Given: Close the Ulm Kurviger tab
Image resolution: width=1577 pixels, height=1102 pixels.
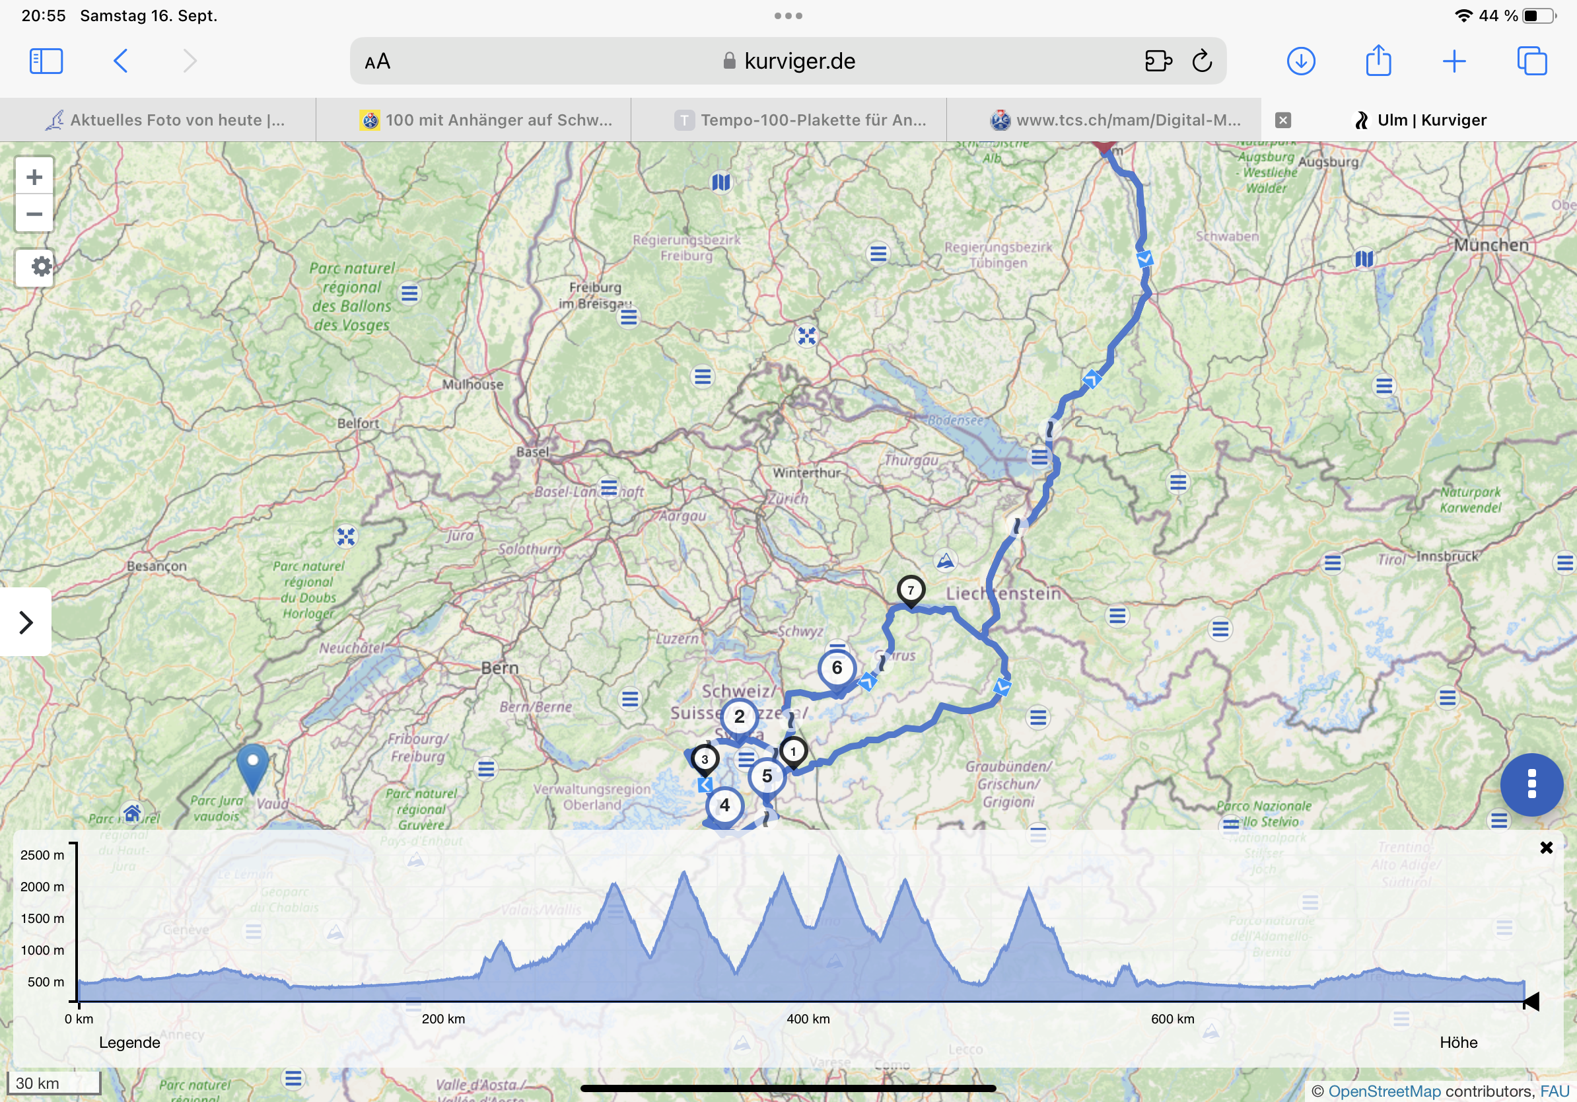Looking at the screenshot, I should coord(1282,120).
